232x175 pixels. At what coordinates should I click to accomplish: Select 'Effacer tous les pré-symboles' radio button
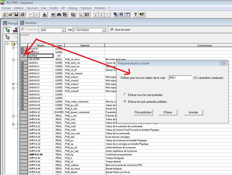[x=125, y=95]
